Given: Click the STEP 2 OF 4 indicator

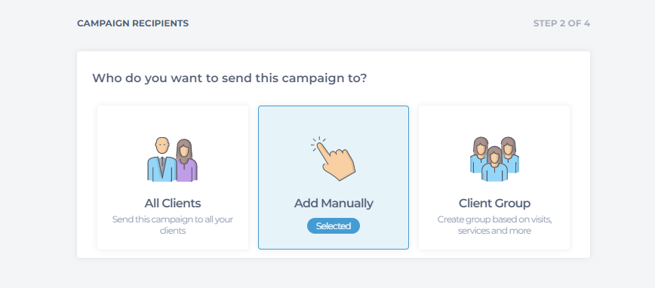Looking at the screenshot, I should tap(561, 23).
